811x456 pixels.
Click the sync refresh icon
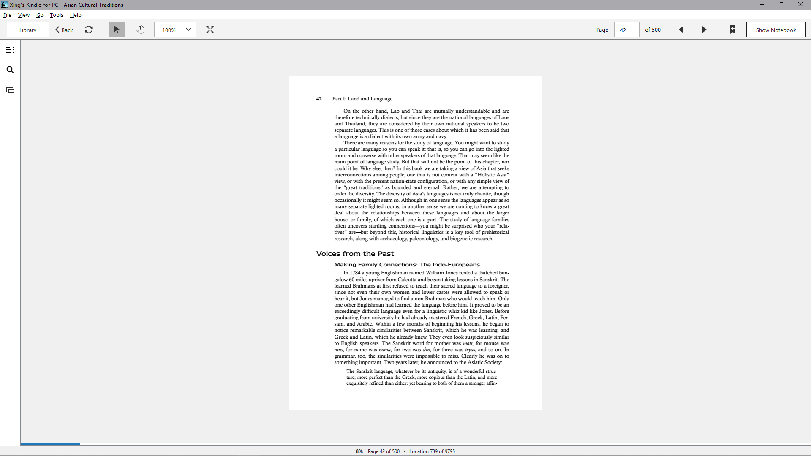click(89, 30)
